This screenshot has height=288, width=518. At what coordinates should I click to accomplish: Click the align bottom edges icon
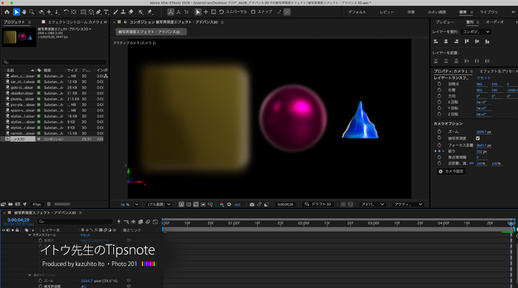pyautogui.click(x=488, y=41)
